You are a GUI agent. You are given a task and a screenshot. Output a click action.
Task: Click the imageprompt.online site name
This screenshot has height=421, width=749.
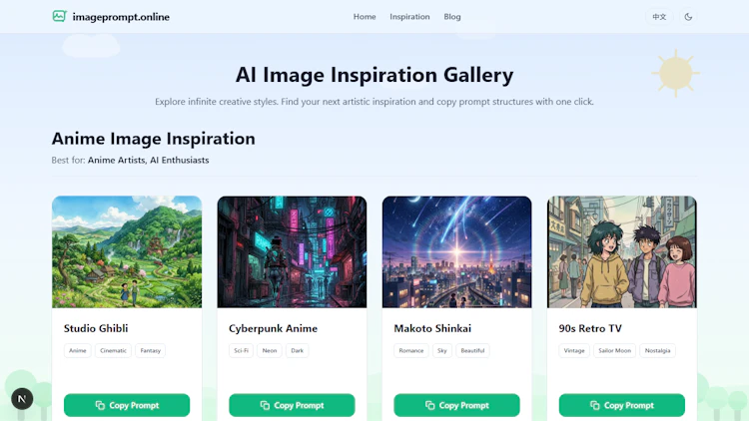click(x=121, y=17)
